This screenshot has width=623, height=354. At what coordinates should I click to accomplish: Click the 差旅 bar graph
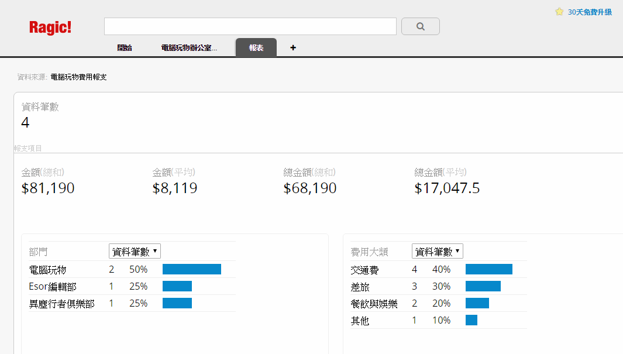pyautogui.click(x=483, y=286)
